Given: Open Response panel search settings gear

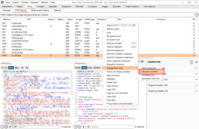Looking at the screenshot, I should tap(79, 127).
